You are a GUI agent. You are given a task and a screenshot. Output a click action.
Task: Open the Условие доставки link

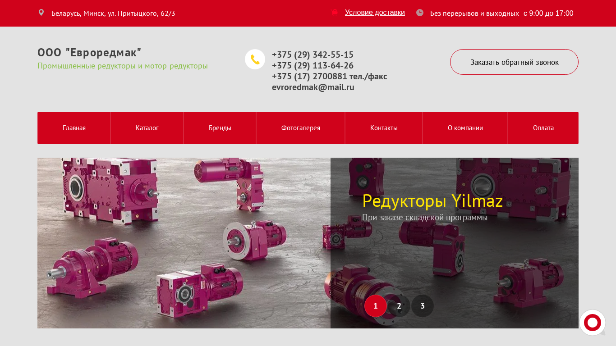(x=375, y=13)
